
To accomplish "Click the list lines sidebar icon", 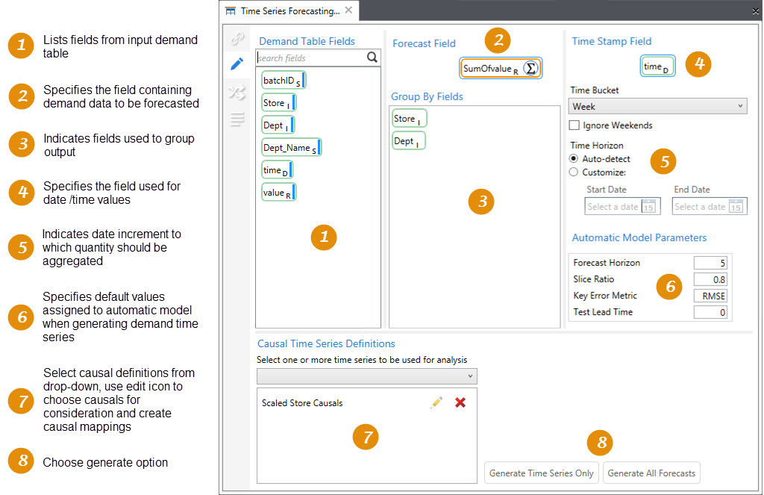I will pos(237,119).
